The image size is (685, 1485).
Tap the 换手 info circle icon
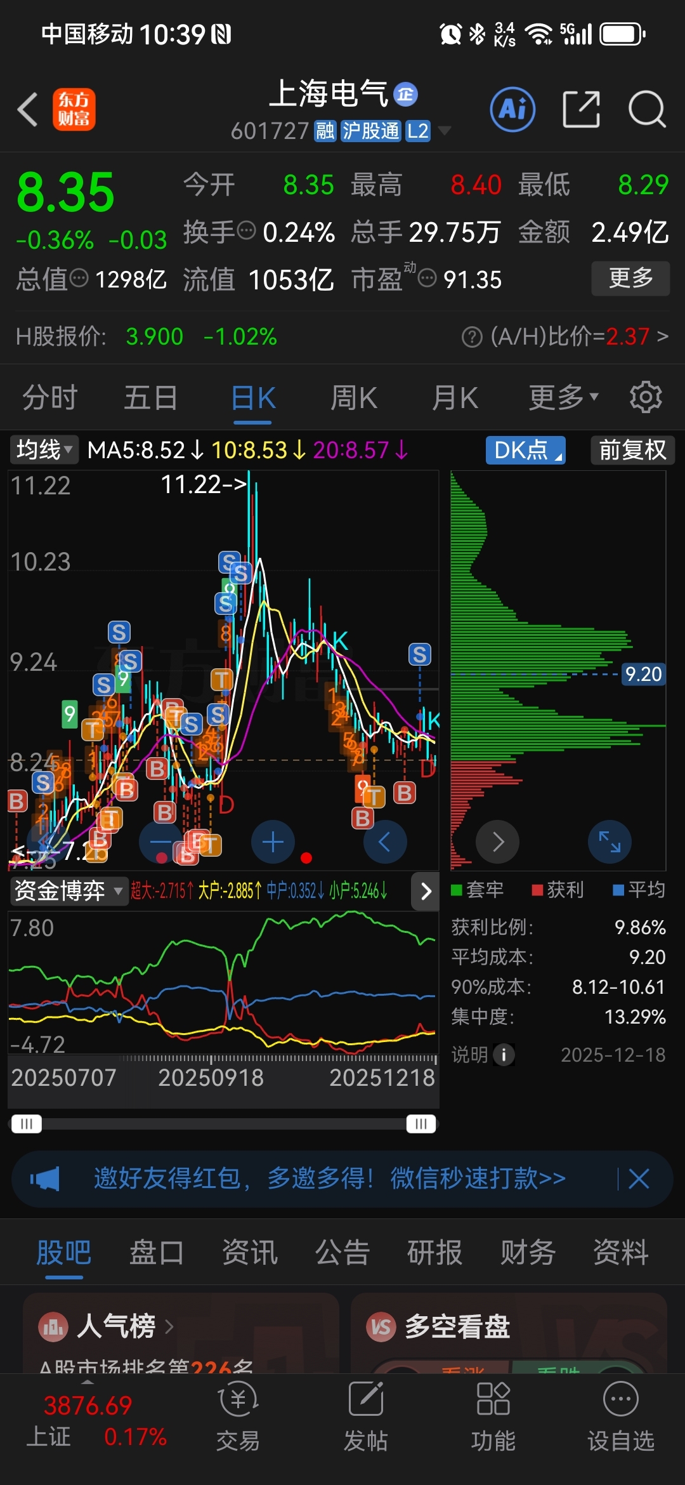[x=245, y=230]
